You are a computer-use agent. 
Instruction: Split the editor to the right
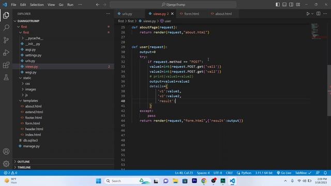click(319, 14)
